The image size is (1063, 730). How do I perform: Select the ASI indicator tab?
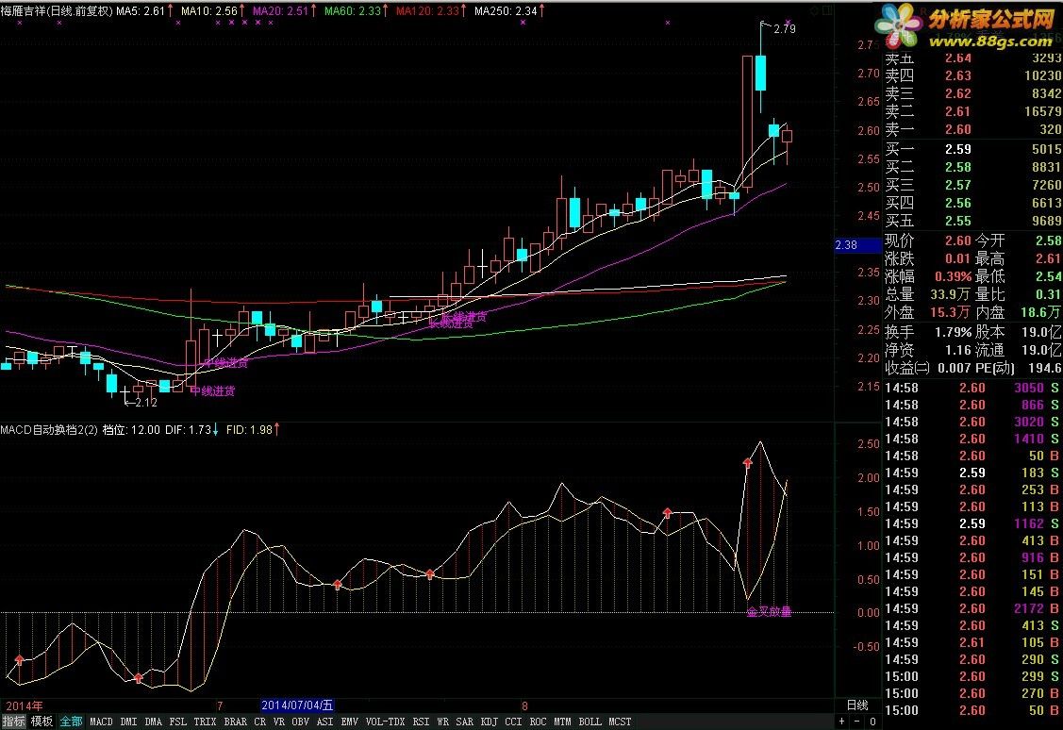pyautogui.click(x=324, y=722)
